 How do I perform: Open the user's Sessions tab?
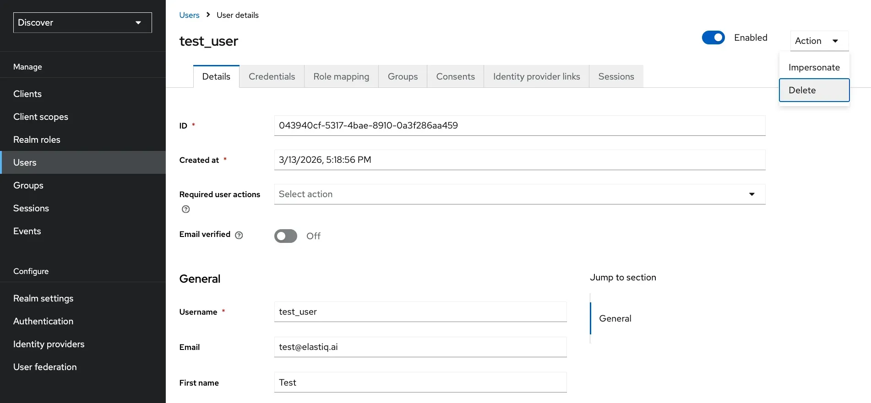616,76
